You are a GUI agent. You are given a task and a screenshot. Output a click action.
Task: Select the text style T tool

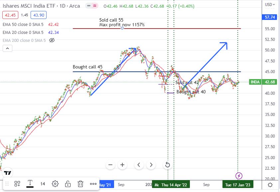pyautogui.click(x=30, y=184)
